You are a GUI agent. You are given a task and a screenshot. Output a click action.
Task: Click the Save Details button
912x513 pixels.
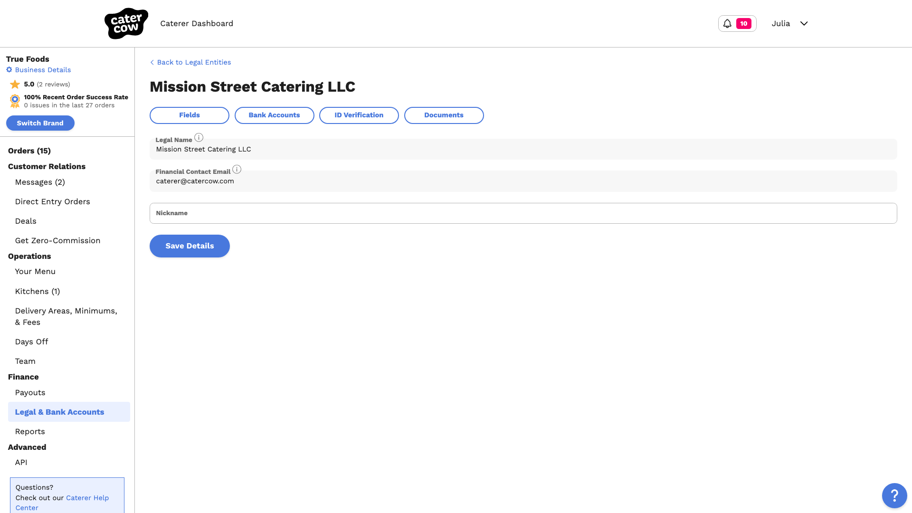pyautogui.click(x=190, y=246)
